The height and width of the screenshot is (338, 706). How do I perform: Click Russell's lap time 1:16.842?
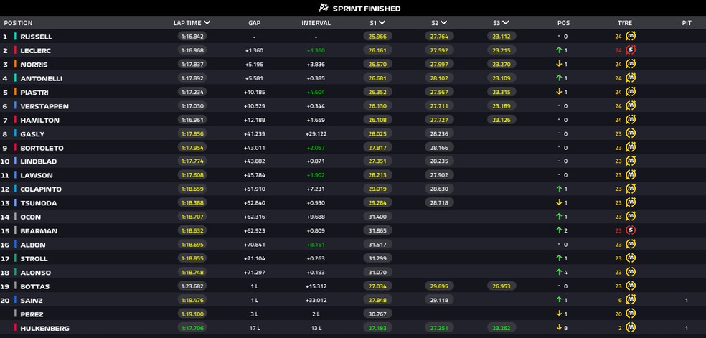click(192, 37)
